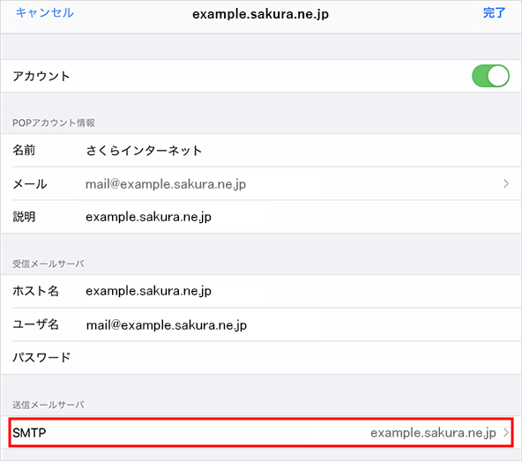The height and width of the screenshot is (461, 522).
Task: Tap the アカウント row label
Action: pos(41,76)
